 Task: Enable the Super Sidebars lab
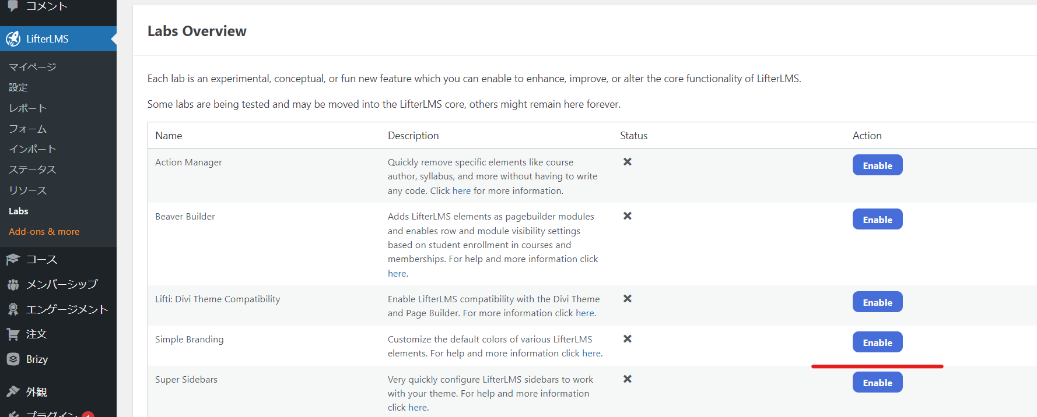point(877,383)
